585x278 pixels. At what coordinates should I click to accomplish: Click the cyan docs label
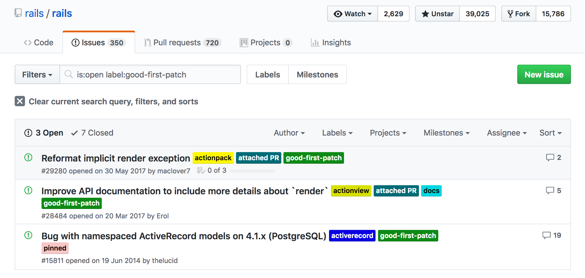click(431, 191)
